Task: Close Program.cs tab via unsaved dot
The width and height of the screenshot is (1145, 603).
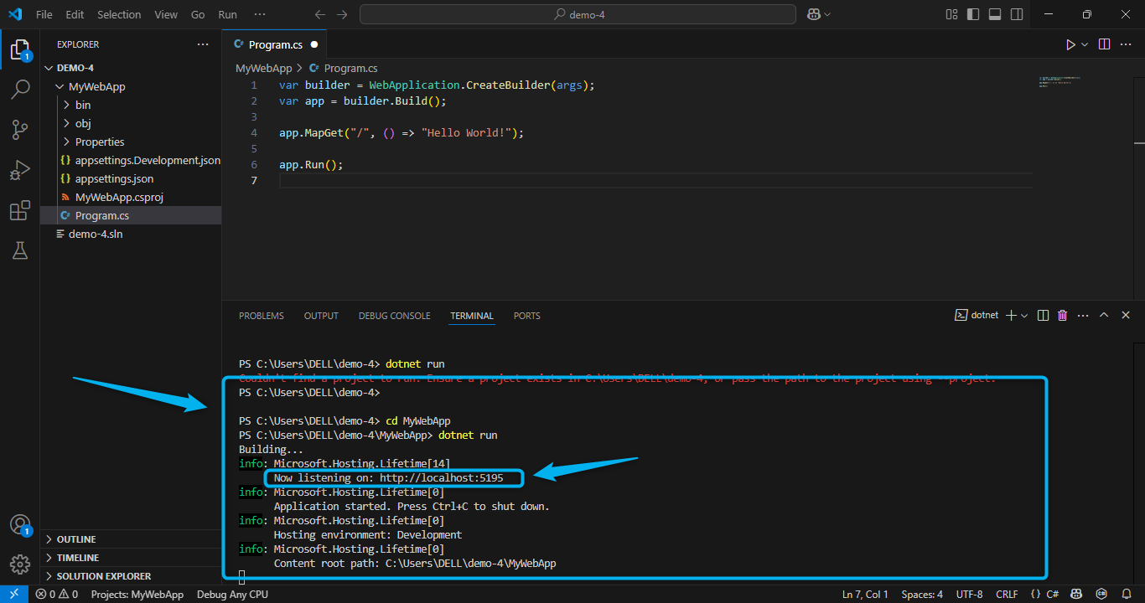Action: point(314,44)
